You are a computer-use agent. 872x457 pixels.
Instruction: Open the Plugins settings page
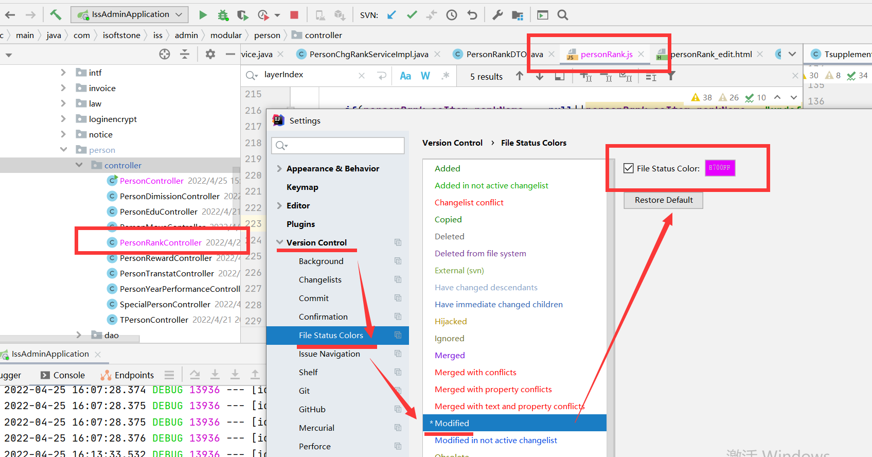pyautogui.click(x=301, y=224)
